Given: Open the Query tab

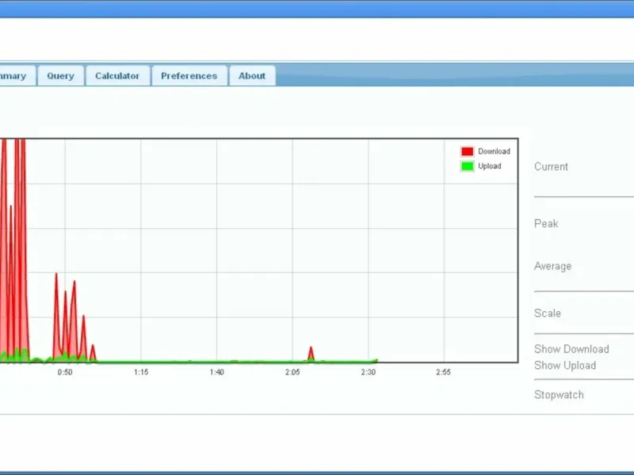Looking at the screenshot, I should click(61, 76).
